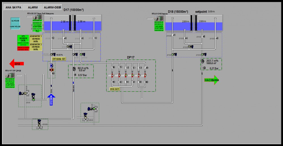Toggle the ENERJİ indicator under RTU-20

pos(37,21)
